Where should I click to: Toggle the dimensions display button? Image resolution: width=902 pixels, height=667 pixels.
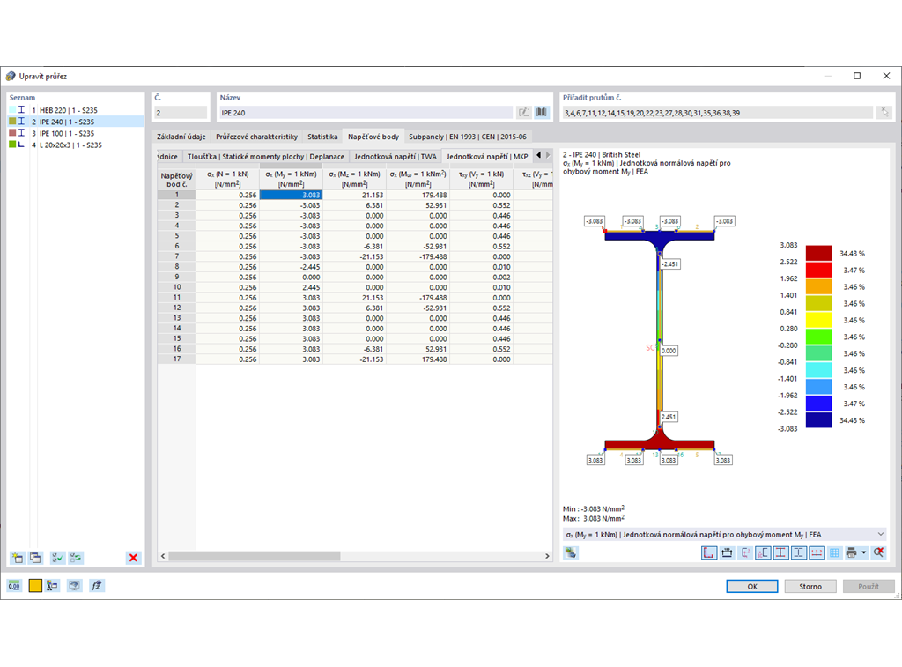click(x=727, y=553)
